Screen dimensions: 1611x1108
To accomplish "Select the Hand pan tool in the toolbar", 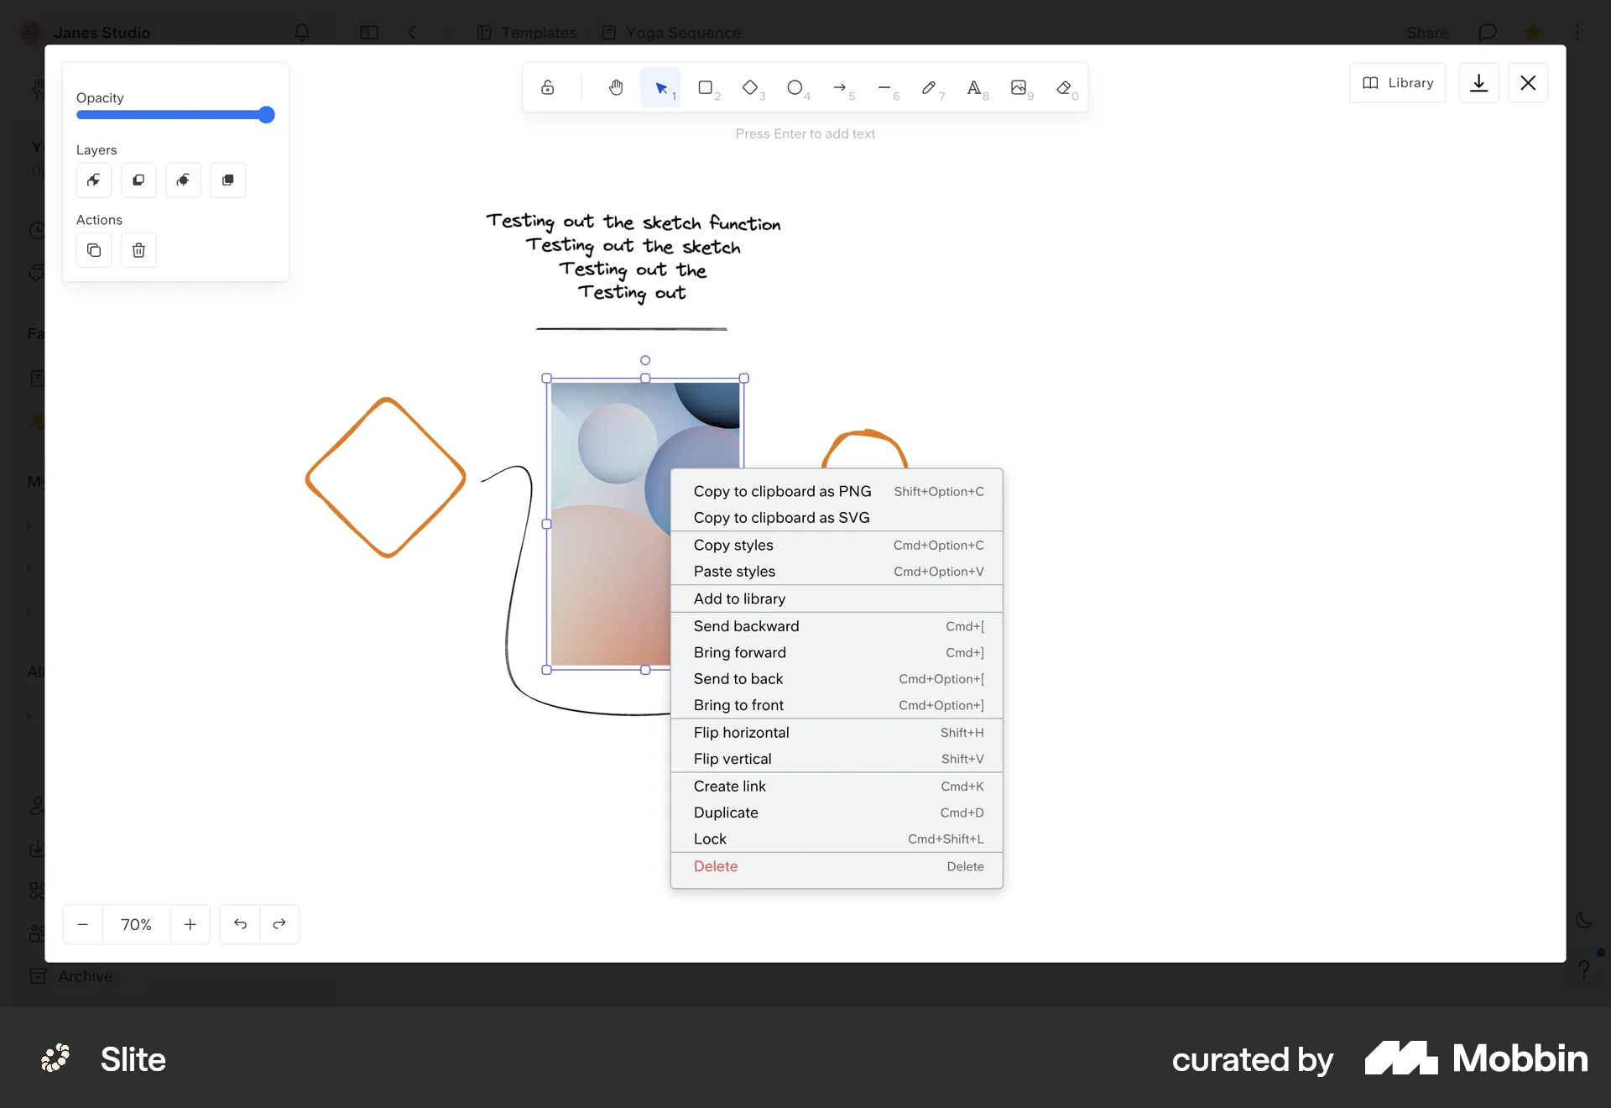I will click(616, 87).
